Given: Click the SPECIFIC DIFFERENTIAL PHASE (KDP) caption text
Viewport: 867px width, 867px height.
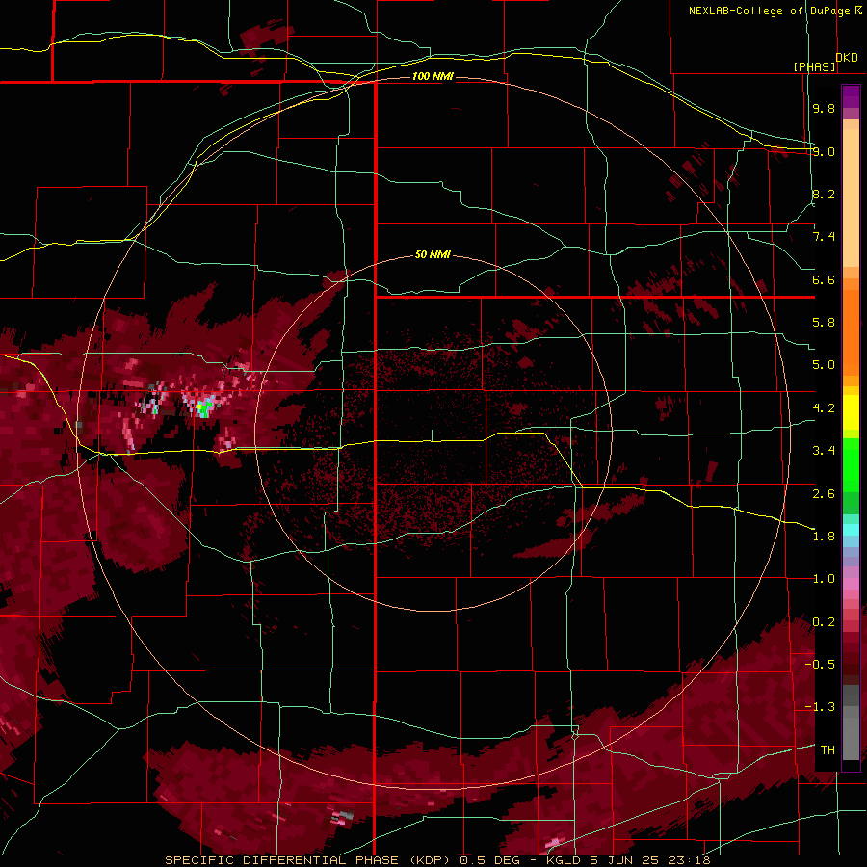Looking at the screenshot, I should (x=308, y=860).
